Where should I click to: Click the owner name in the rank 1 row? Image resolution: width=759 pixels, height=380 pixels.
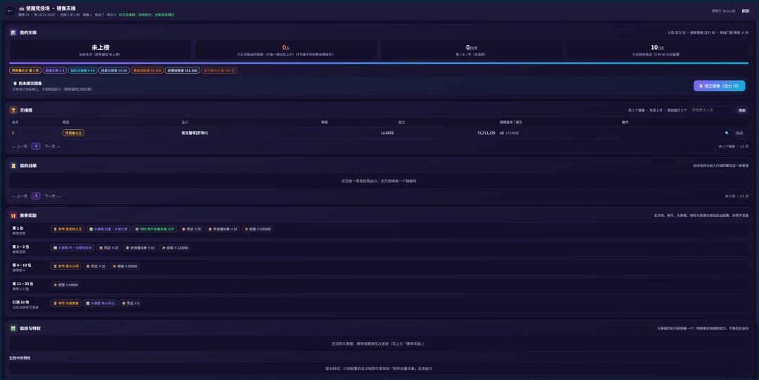click(195, 133)
